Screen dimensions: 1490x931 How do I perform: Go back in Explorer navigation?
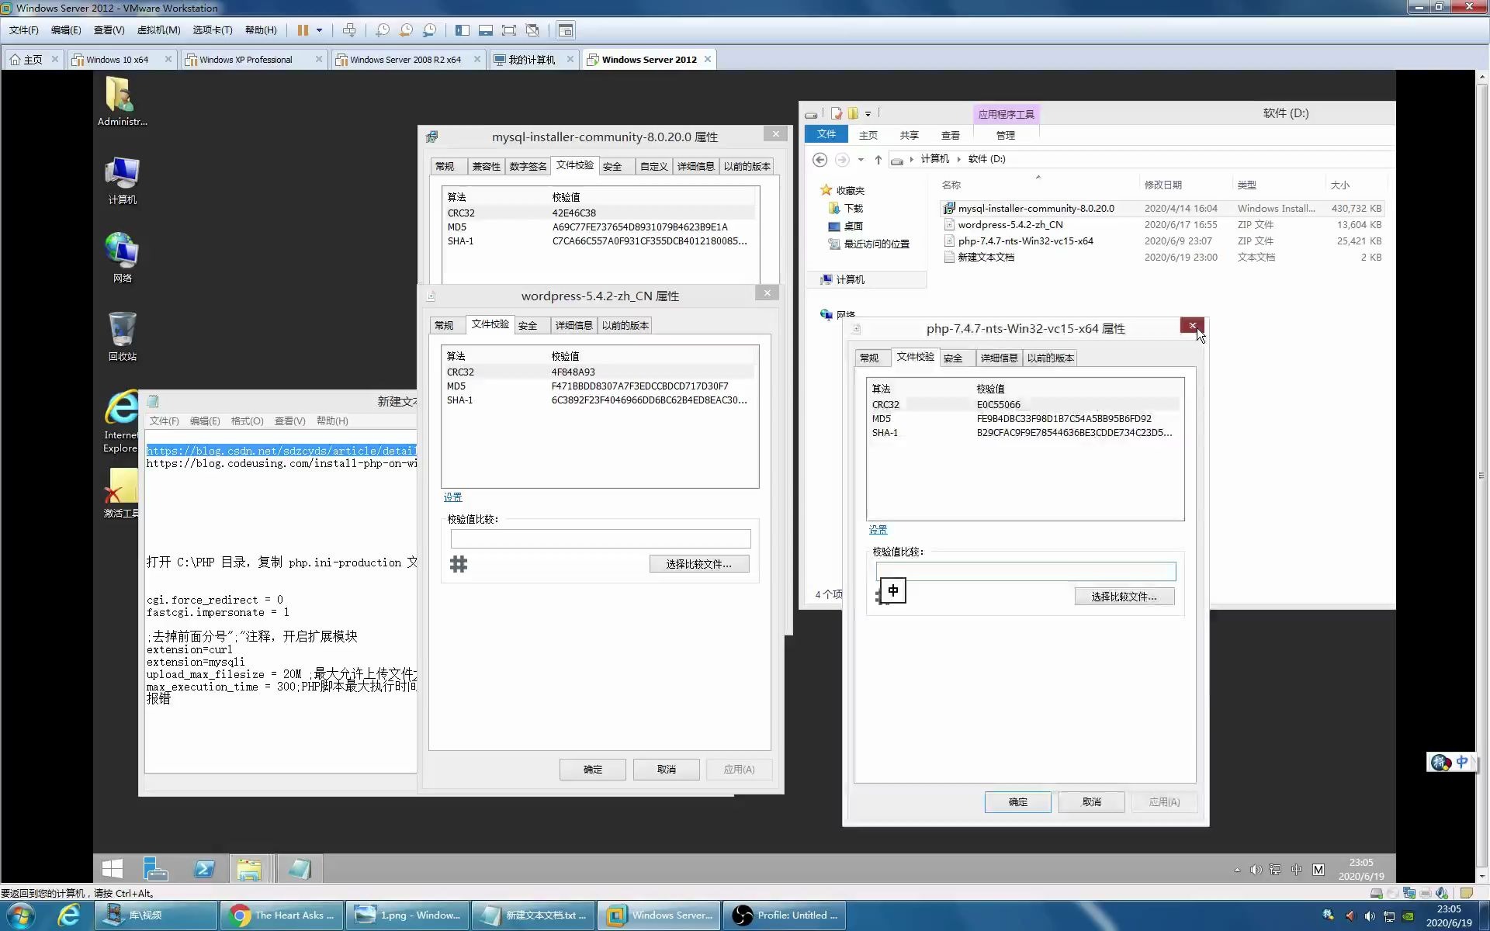820,159
